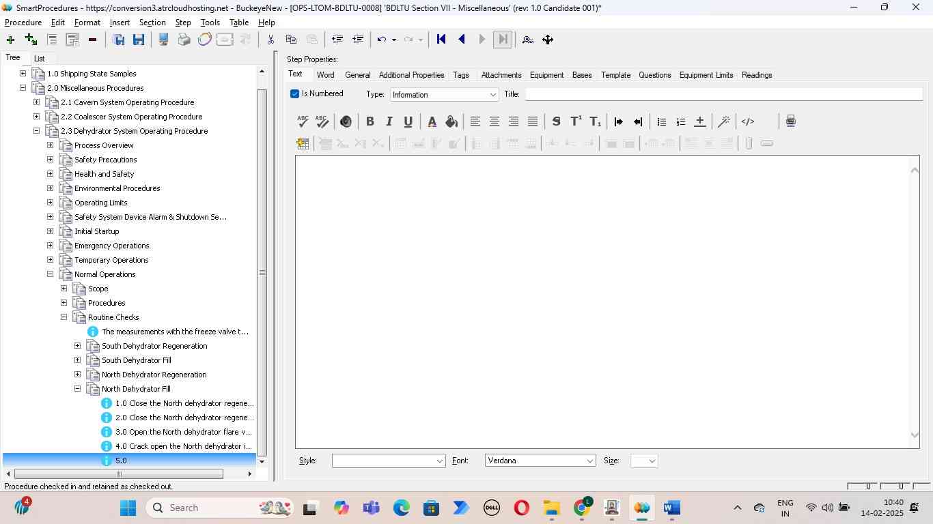
Task: Open the Type dropdown showing Information
Action: [x=492, y=95]
